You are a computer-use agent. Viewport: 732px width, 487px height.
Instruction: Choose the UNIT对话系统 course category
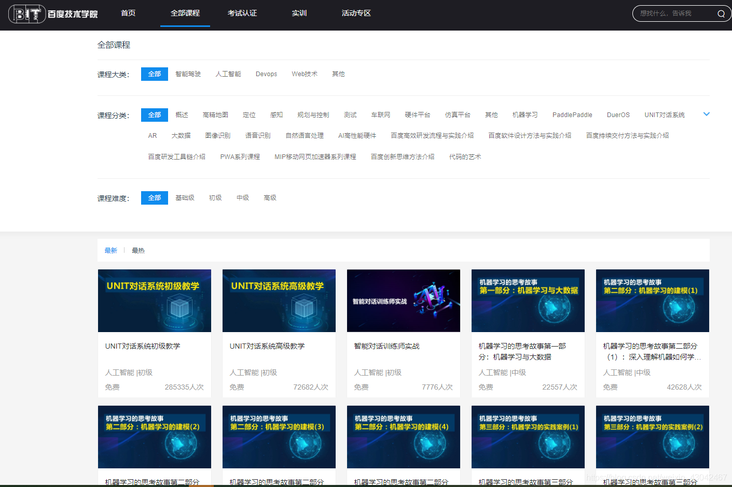point(665,115)
